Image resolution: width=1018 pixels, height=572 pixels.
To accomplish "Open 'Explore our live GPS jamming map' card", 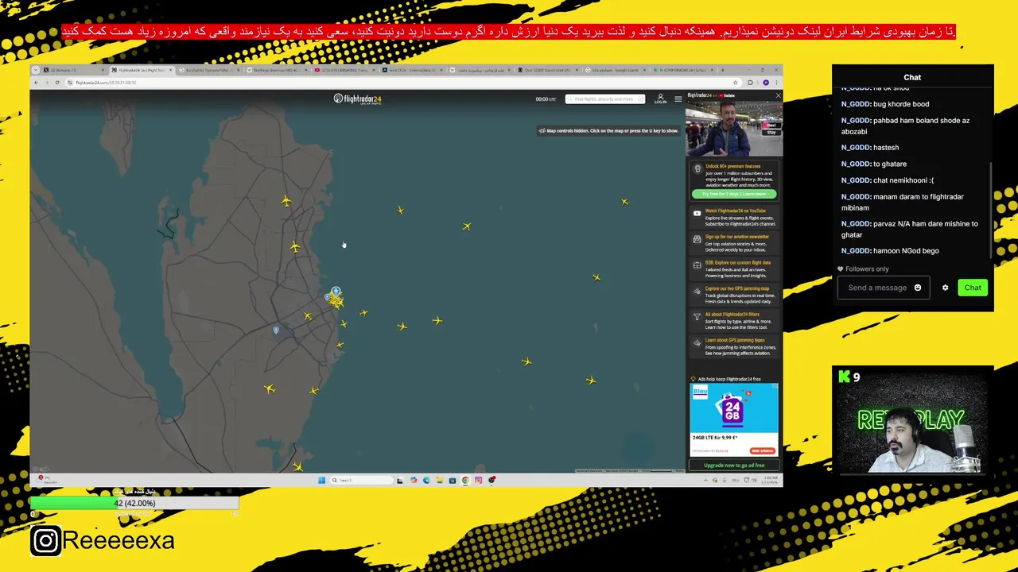I will coord(734,296).
